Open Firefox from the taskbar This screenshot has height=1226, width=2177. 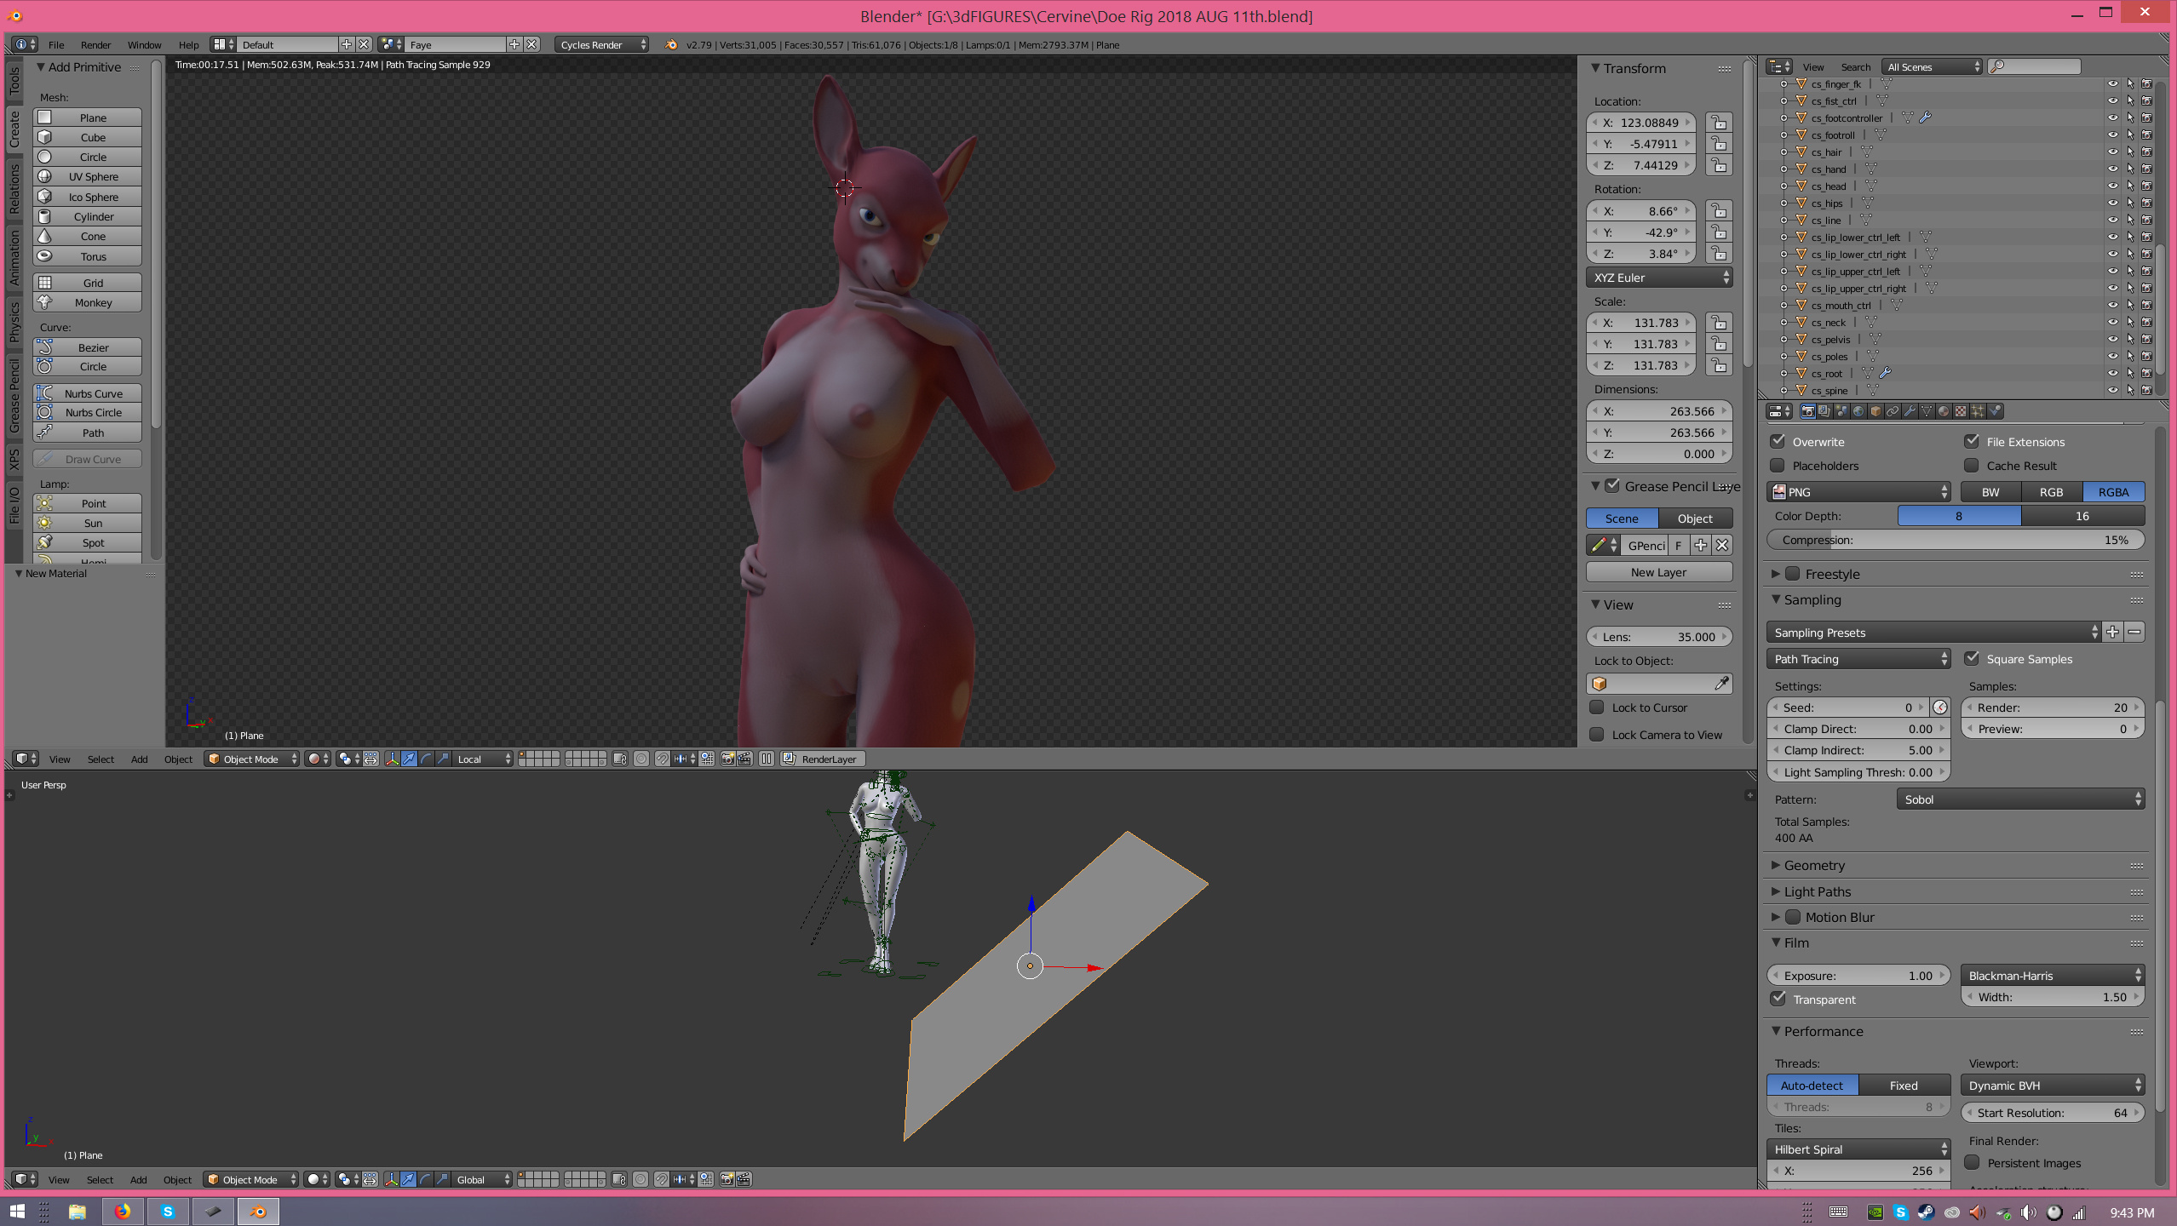point(123,1212)
